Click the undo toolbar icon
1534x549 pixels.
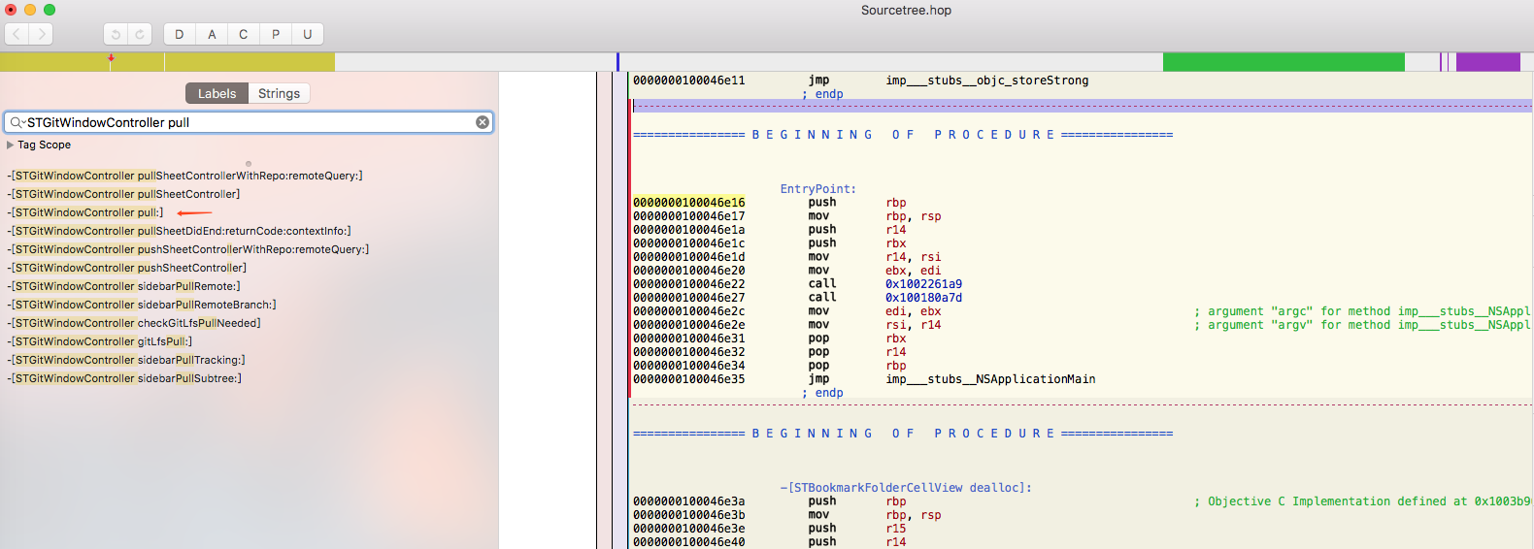(116, 34)
